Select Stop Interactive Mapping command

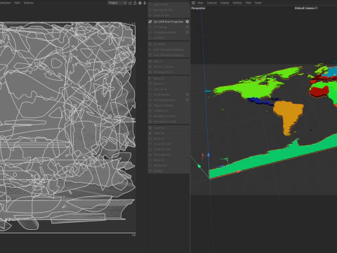click(168, 55)
